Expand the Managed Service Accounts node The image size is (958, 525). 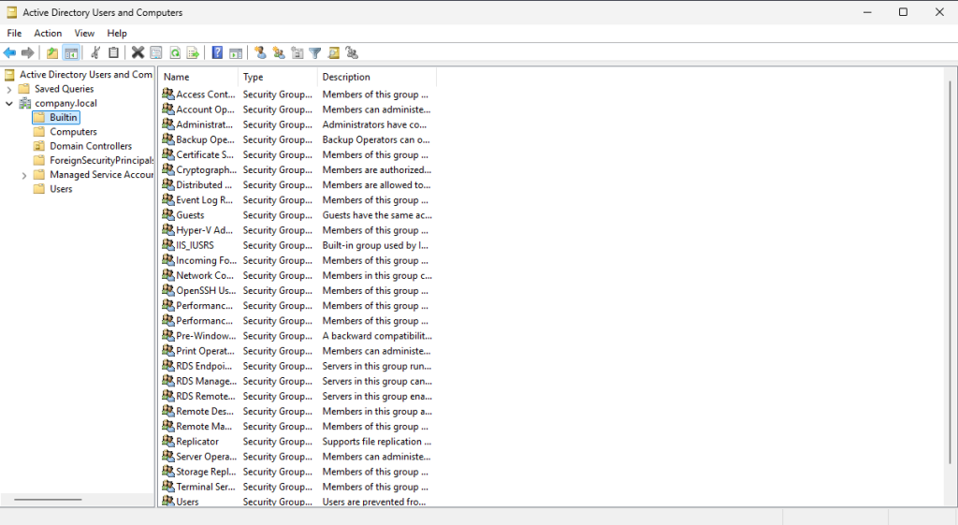click(x=23, y=175)
